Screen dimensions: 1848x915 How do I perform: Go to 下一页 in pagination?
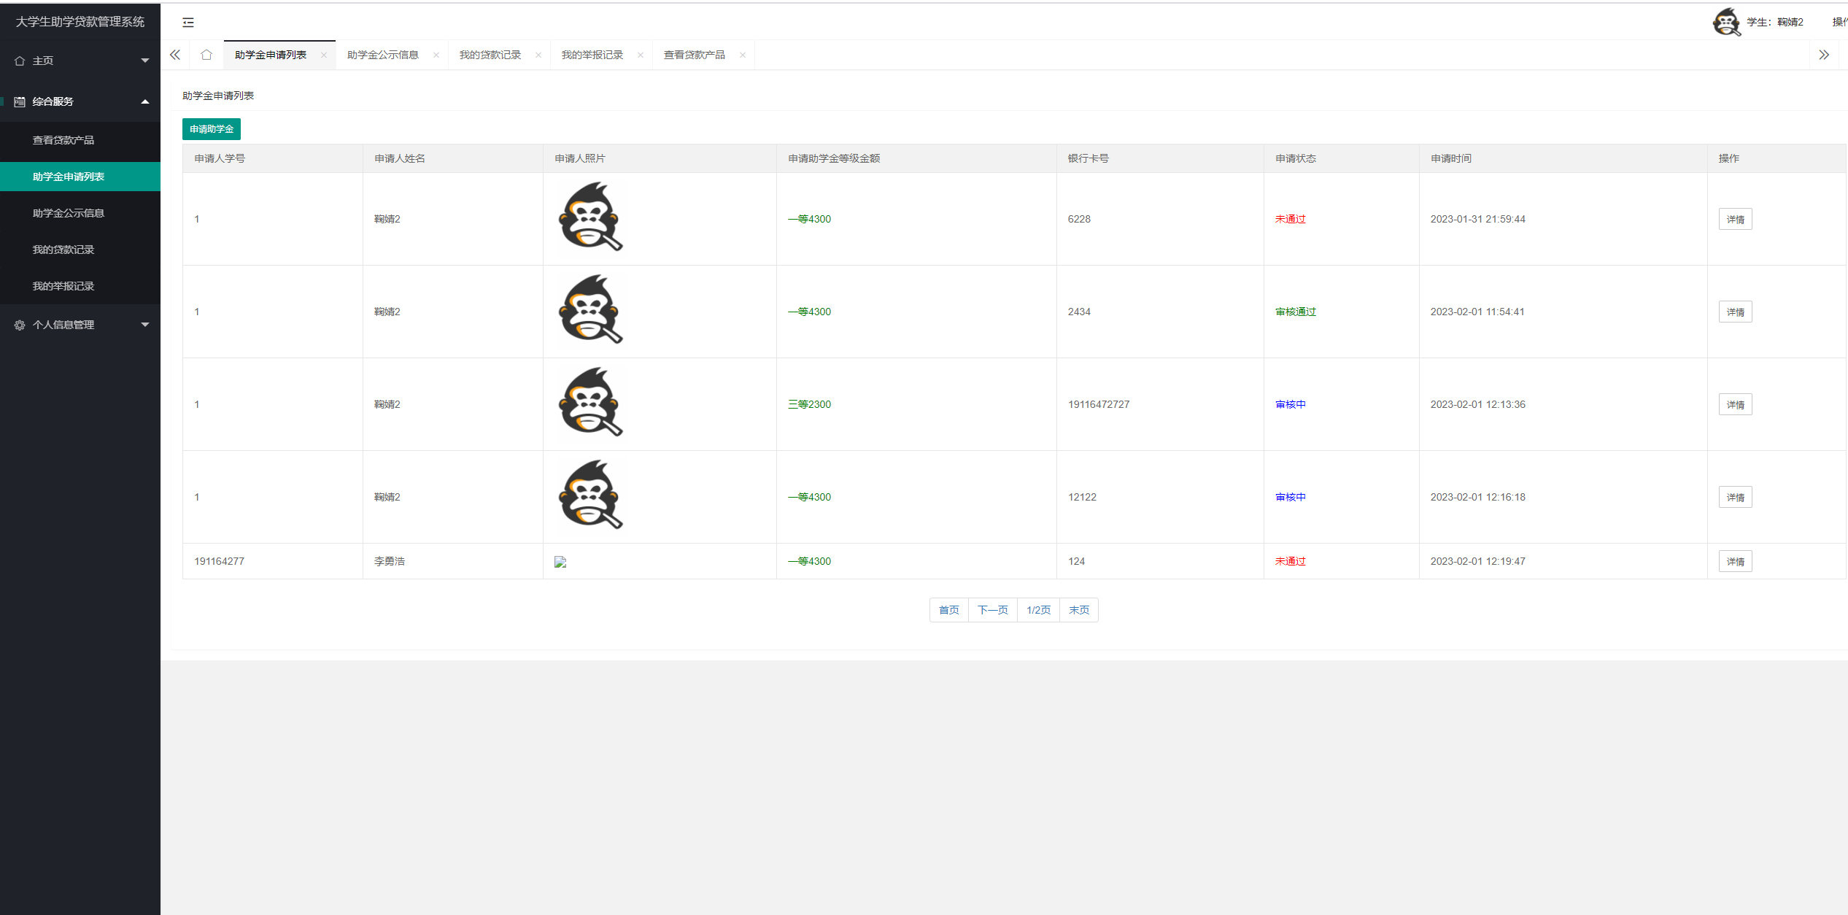coord(992,610)
